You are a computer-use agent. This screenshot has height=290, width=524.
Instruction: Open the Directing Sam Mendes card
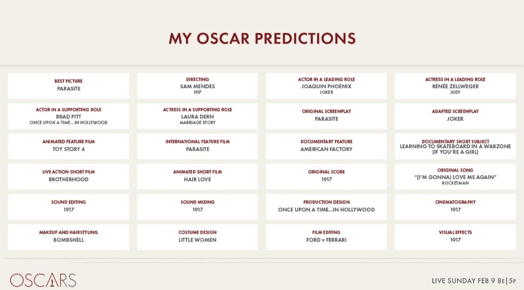point(197,86)
